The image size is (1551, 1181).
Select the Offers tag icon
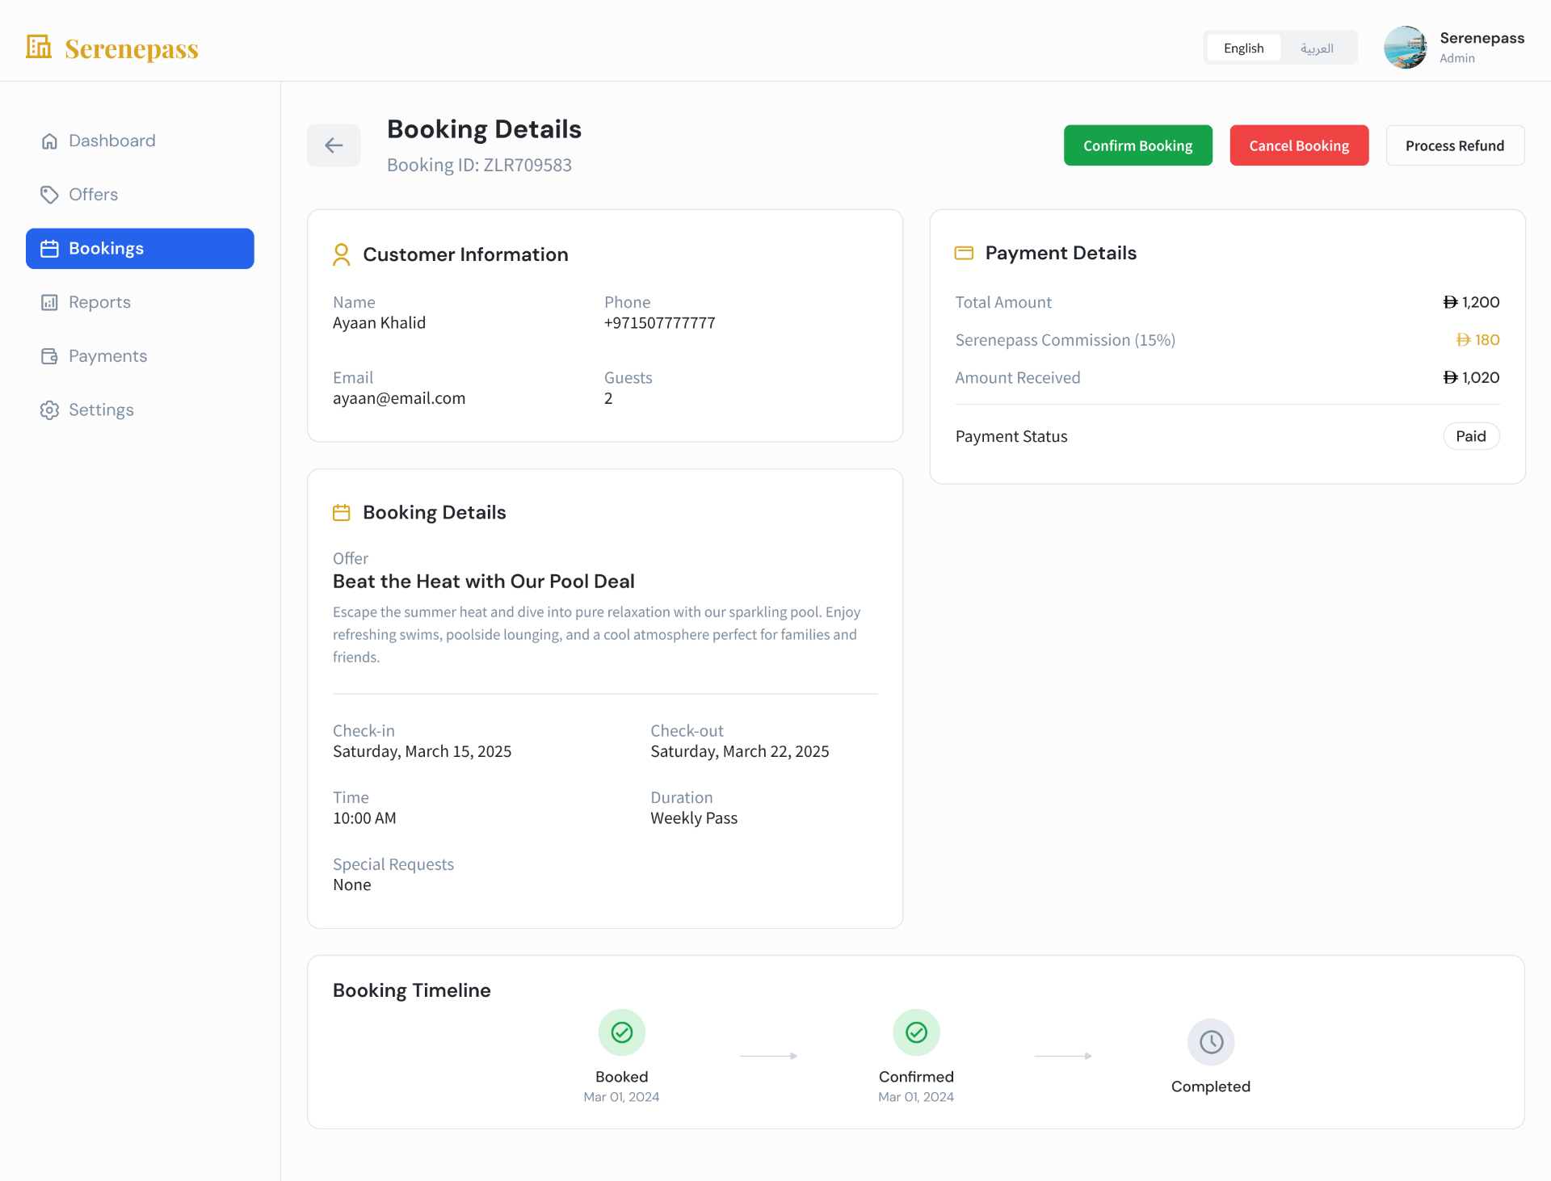49,195
